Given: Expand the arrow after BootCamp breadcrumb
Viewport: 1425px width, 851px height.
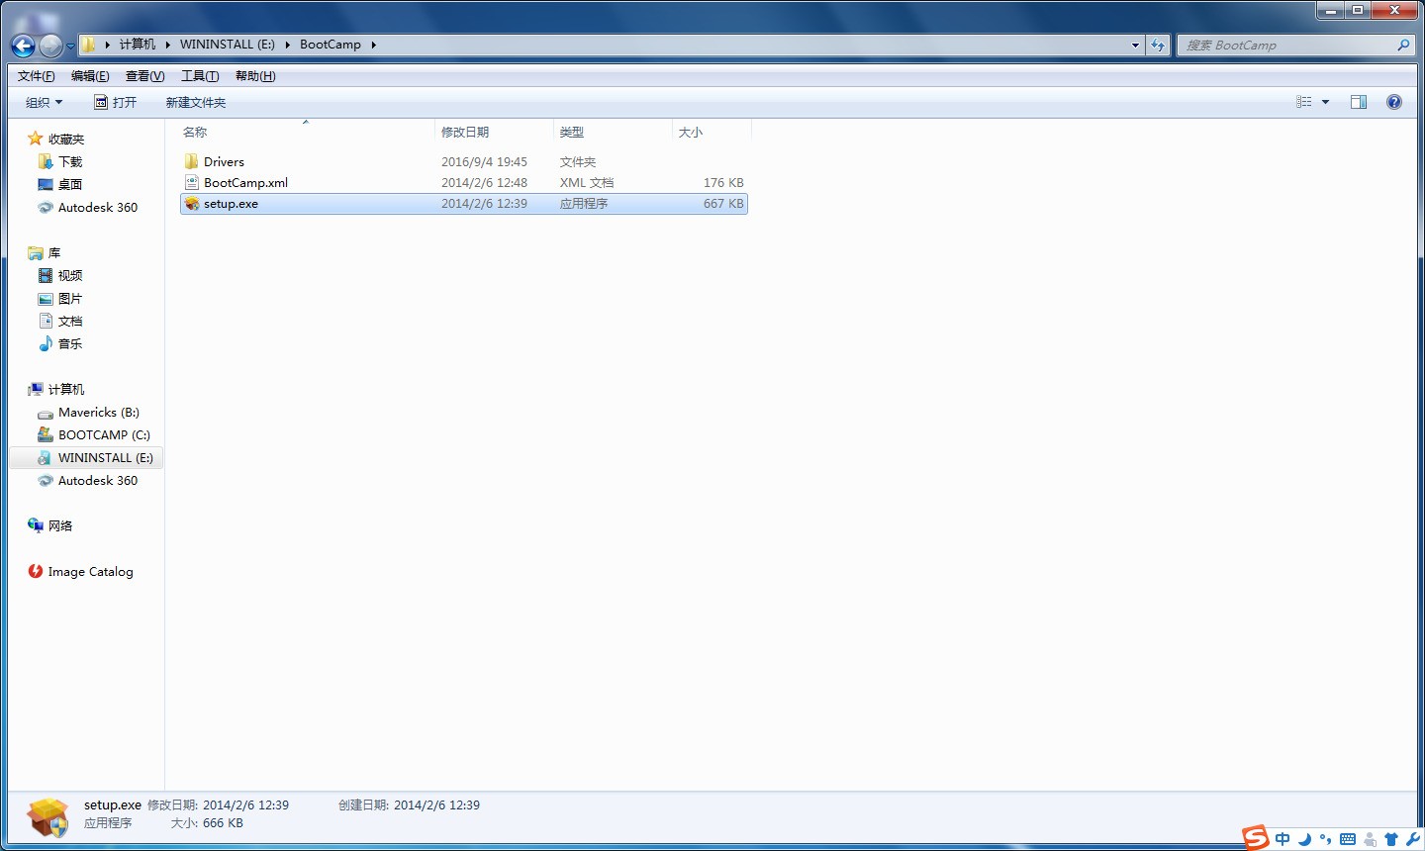Looking at the screenshot, I should pos(373,45).
